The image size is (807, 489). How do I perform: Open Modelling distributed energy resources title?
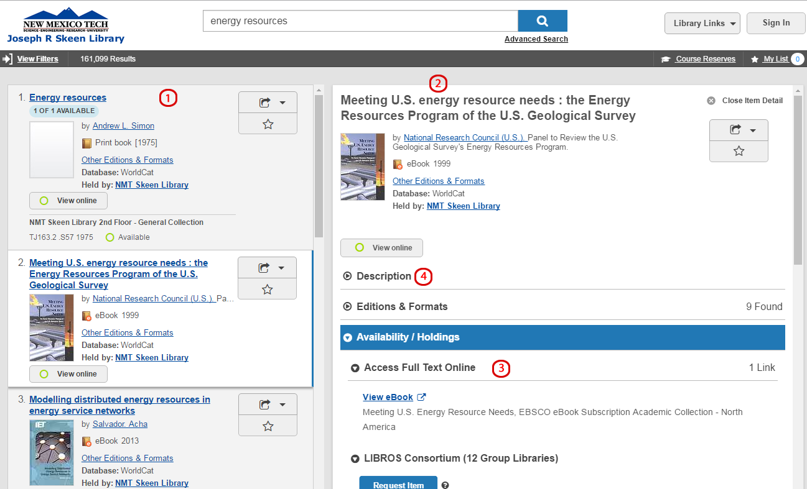click(x=119, y=405)
